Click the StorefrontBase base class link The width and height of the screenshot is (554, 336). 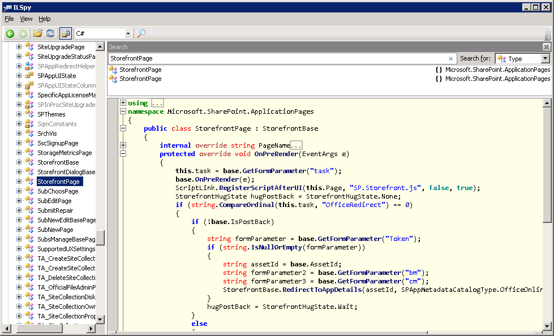tap(290, 128)
